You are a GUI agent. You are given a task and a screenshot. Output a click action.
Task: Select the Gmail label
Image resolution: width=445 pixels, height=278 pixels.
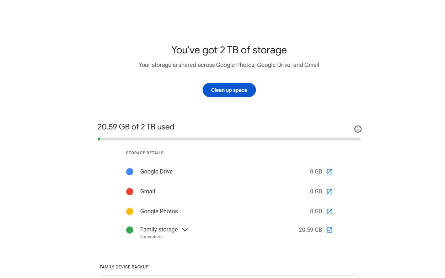point(148,191)
